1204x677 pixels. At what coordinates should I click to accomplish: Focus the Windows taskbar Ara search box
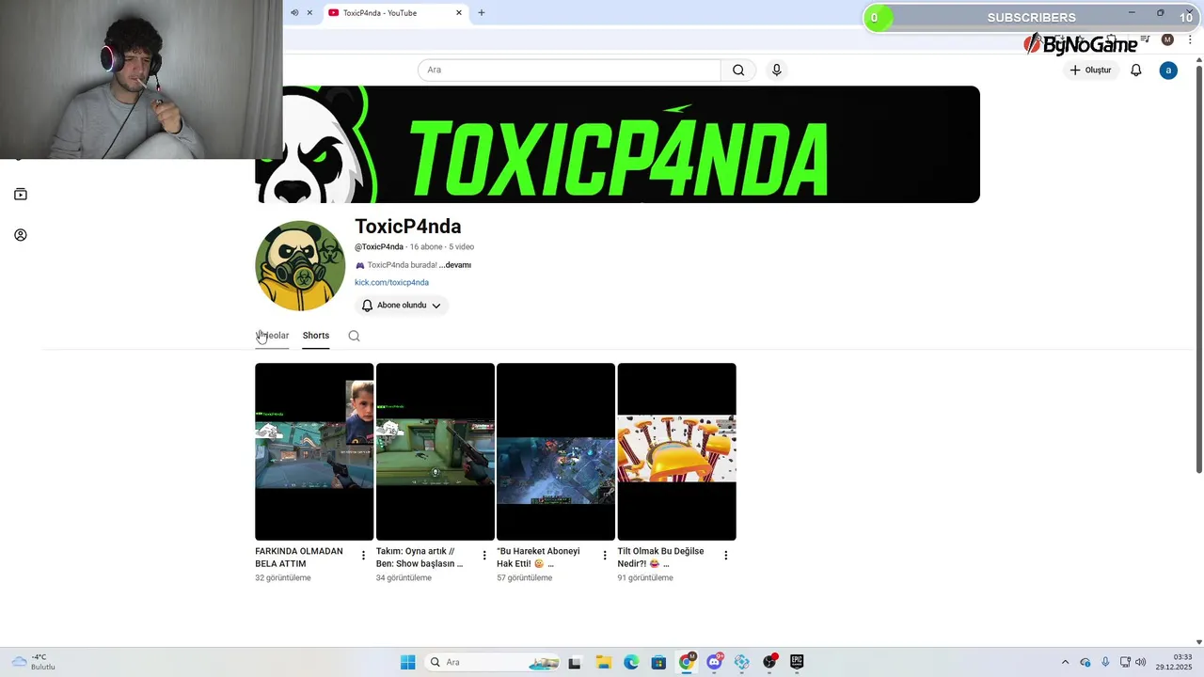492,662
